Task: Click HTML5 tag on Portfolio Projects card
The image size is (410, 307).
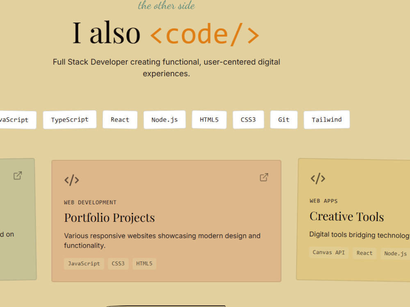Action: (144, 264)
